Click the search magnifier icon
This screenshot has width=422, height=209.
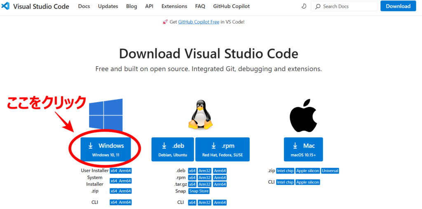tap(318, 6)
